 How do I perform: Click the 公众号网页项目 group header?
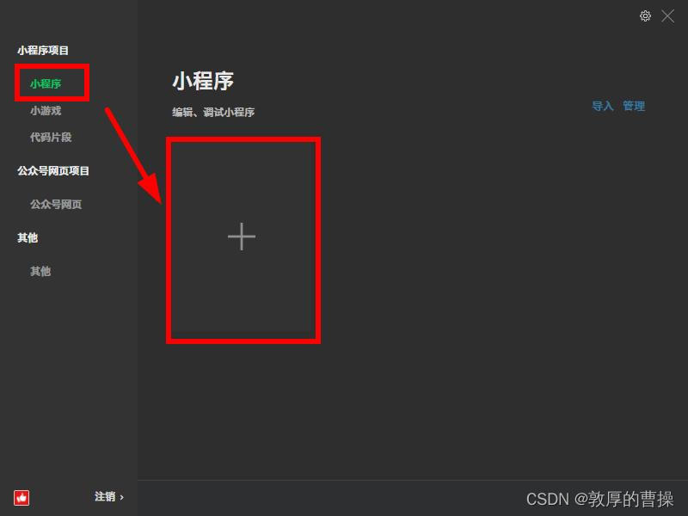[x=53, y=170]
